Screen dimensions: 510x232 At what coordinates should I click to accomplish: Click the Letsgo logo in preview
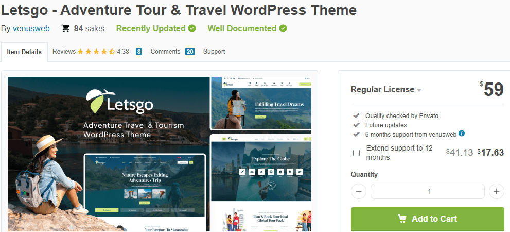point(119,101)
